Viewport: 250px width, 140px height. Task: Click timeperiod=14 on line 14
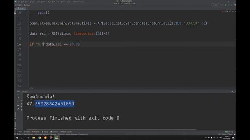click(x=87, y=34)
